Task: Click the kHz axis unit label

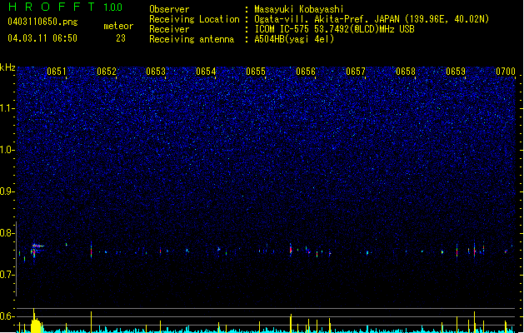Action: pos(7,67)
